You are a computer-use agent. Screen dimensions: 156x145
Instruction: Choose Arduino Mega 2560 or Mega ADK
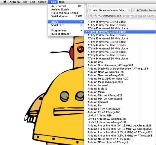120,79
